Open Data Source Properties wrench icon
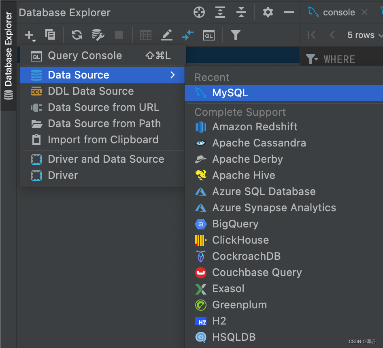 98,35
